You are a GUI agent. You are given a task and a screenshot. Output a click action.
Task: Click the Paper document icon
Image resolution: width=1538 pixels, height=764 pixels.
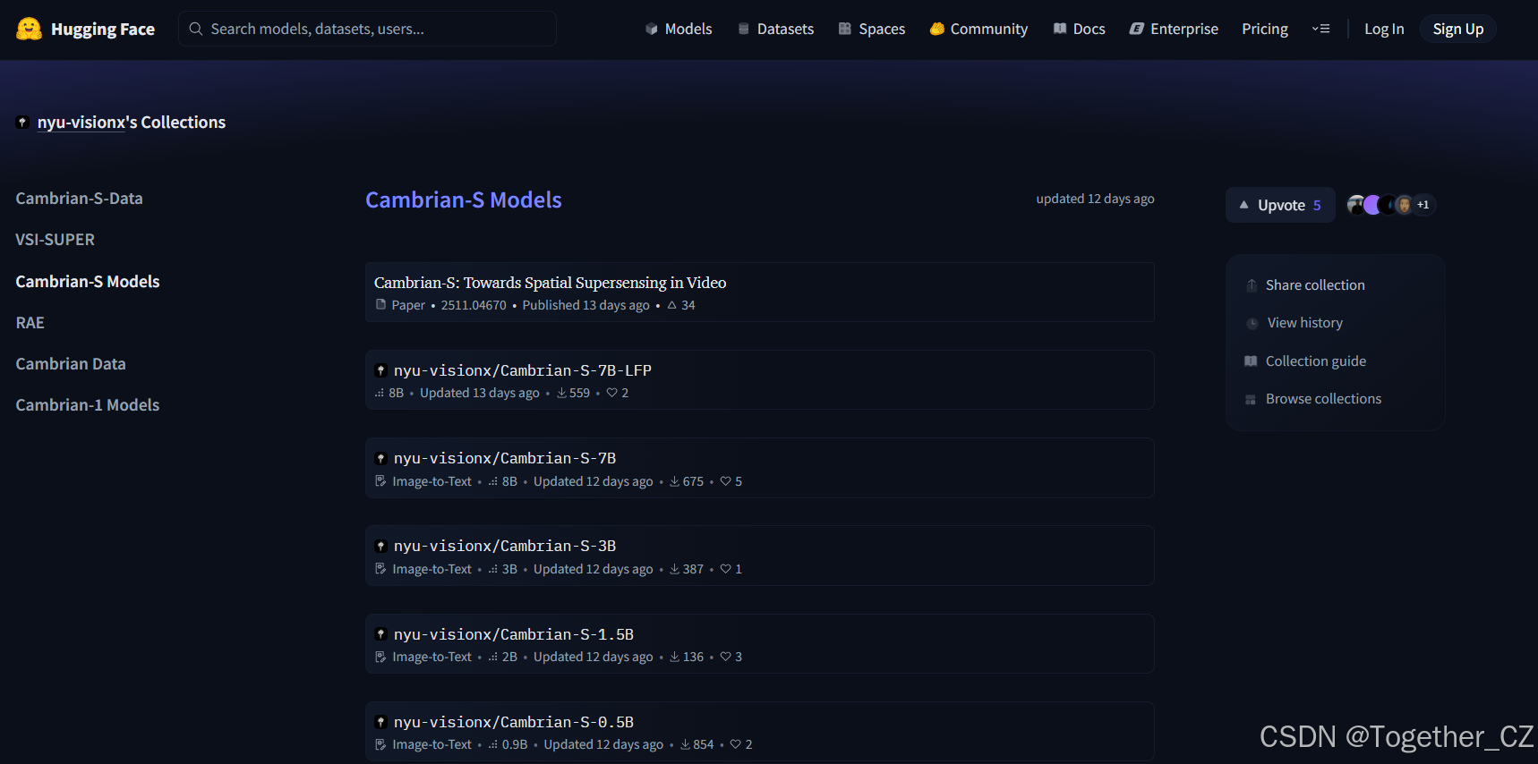(381, 305)
